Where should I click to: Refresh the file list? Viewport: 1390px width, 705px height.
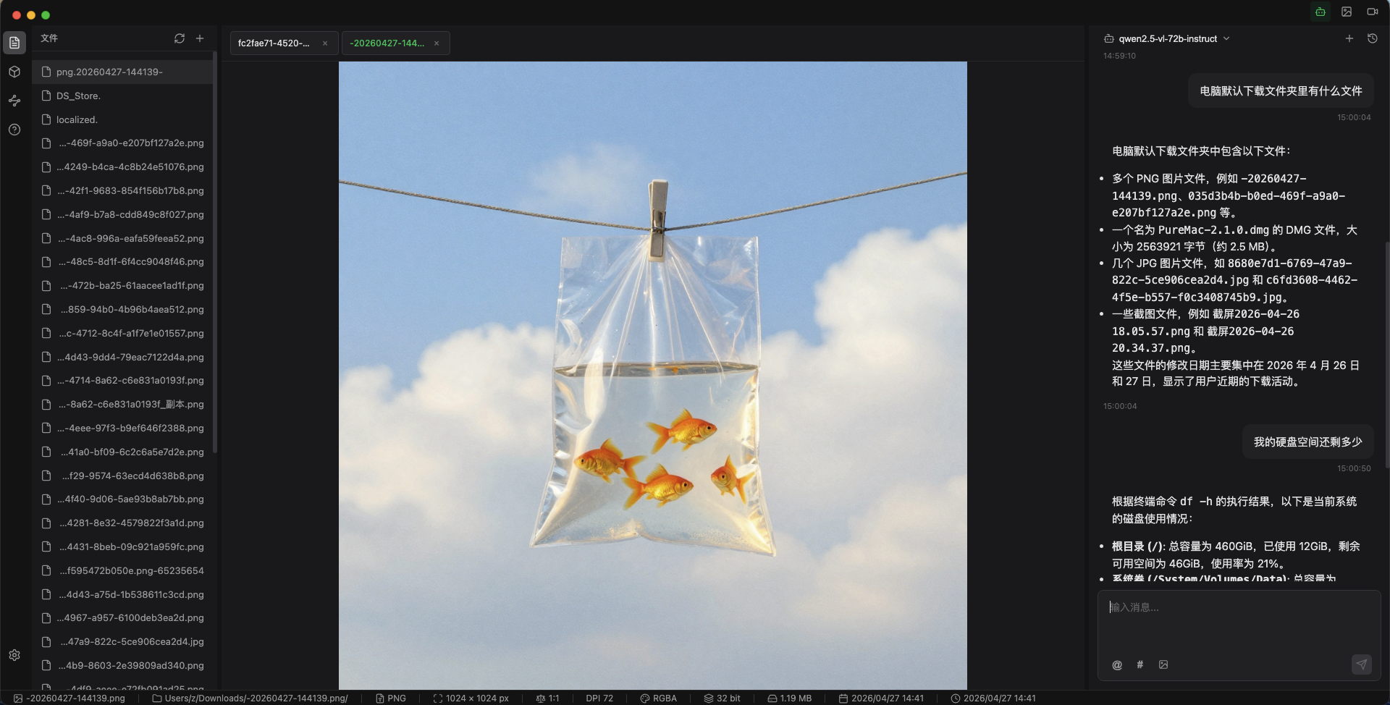[180, 38]
